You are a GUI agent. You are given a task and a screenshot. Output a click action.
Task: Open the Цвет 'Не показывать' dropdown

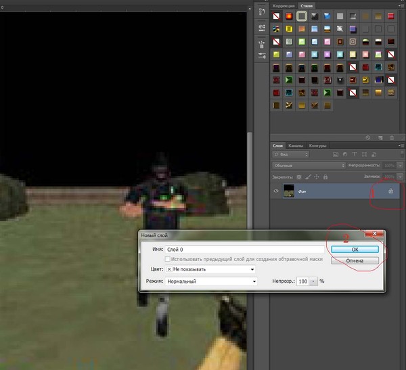[210, 269]
